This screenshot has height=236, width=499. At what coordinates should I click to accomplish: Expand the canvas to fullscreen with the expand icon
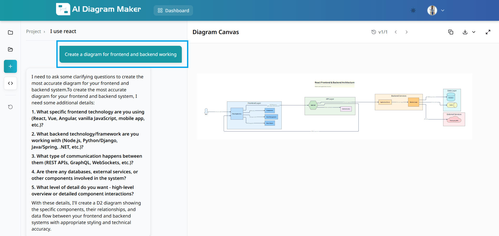(488, 32)
